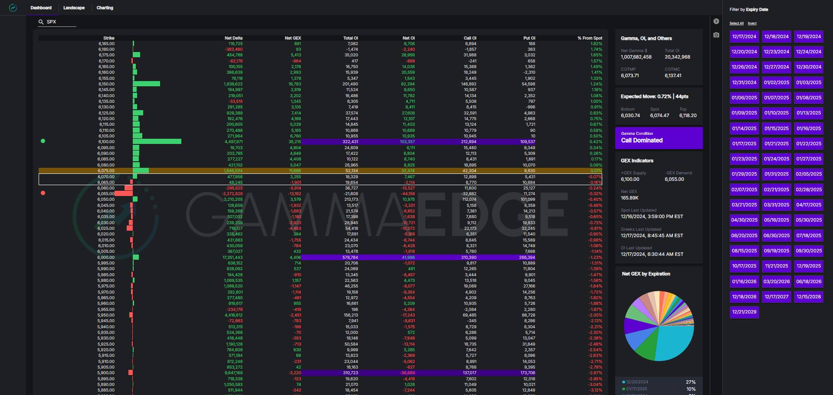The height and width of the screenshot is (395, 833).
Task: Deselect the 12/21/2029 expiry date
Action: click(x=744, y=312)
